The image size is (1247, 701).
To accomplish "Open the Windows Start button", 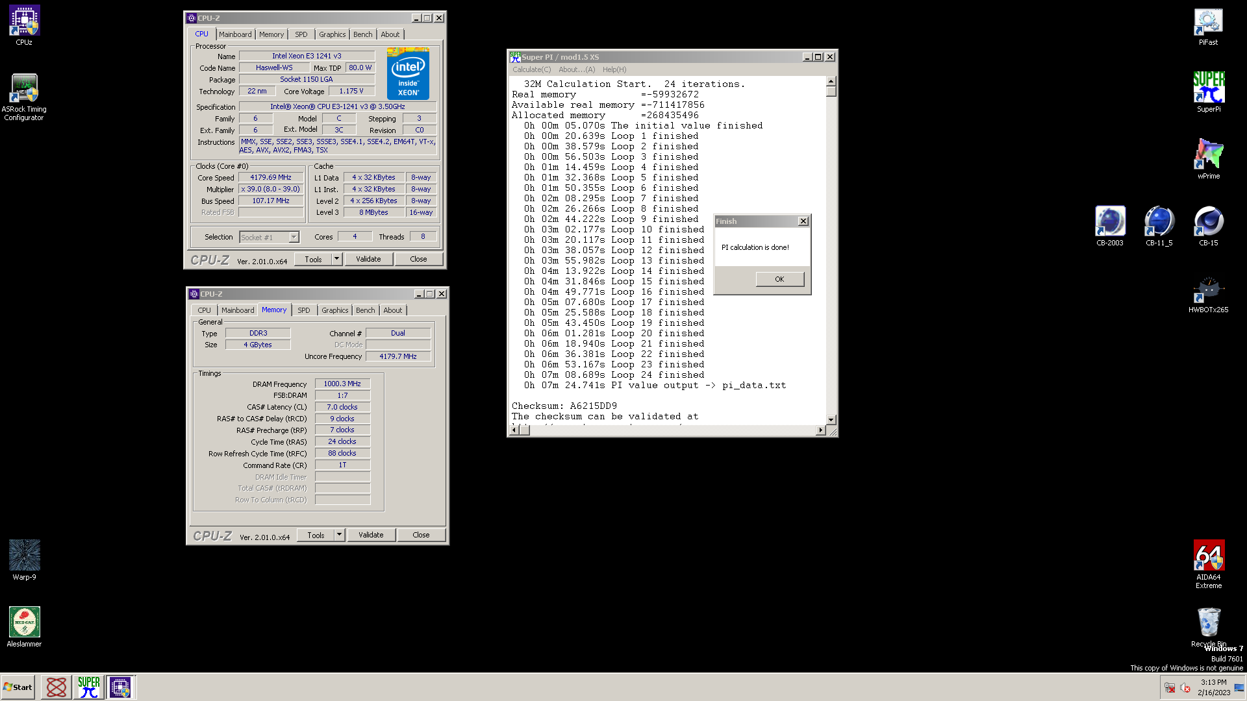I will click(18, 687).
